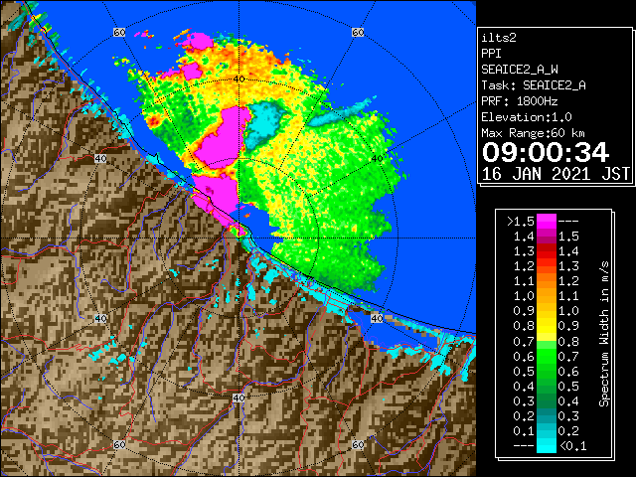Click the 09:00:34 timestamp
636x477 pixels.
(546, 152)
